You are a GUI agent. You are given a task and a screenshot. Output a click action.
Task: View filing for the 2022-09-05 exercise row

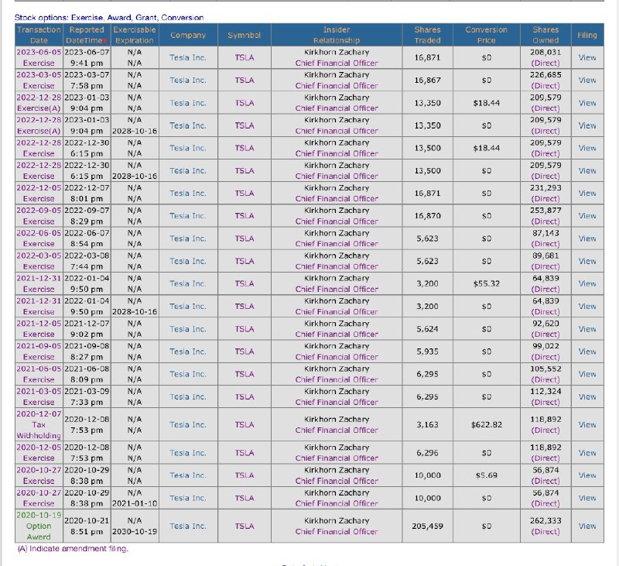point(587,216)
